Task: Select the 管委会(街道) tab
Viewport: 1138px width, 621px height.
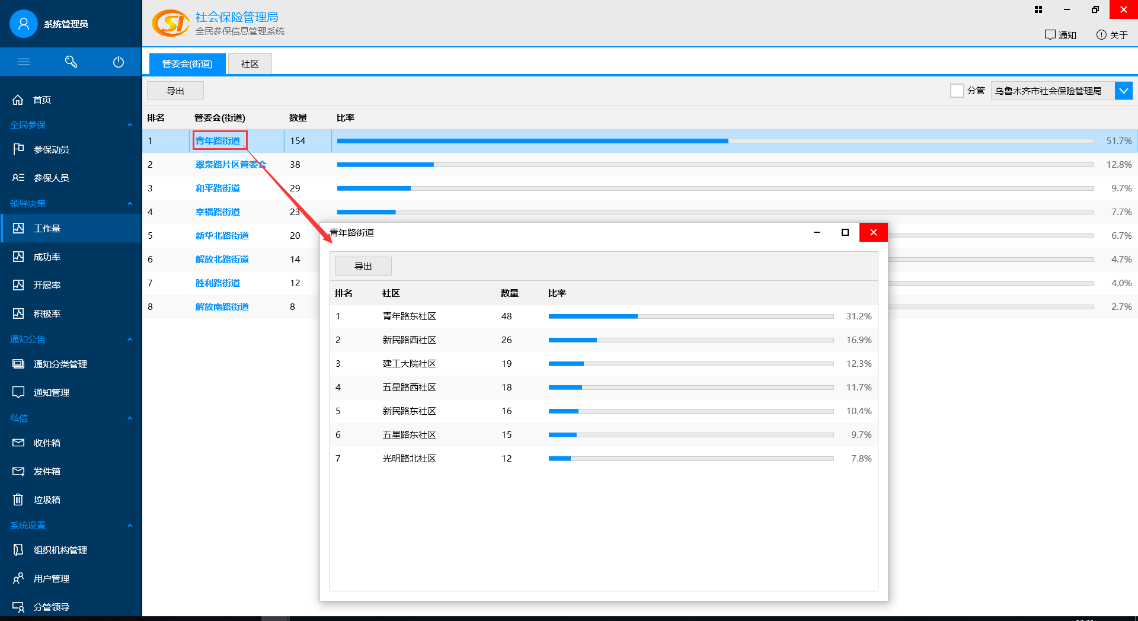Action: 187,64
